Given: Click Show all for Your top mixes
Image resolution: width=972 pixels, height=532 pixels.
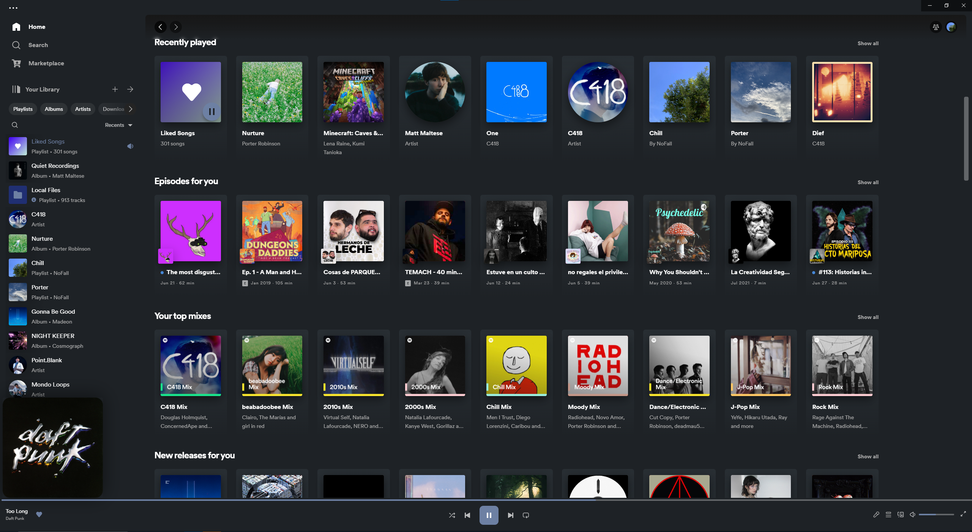Looking at the screenshot, I should [868, 317].
